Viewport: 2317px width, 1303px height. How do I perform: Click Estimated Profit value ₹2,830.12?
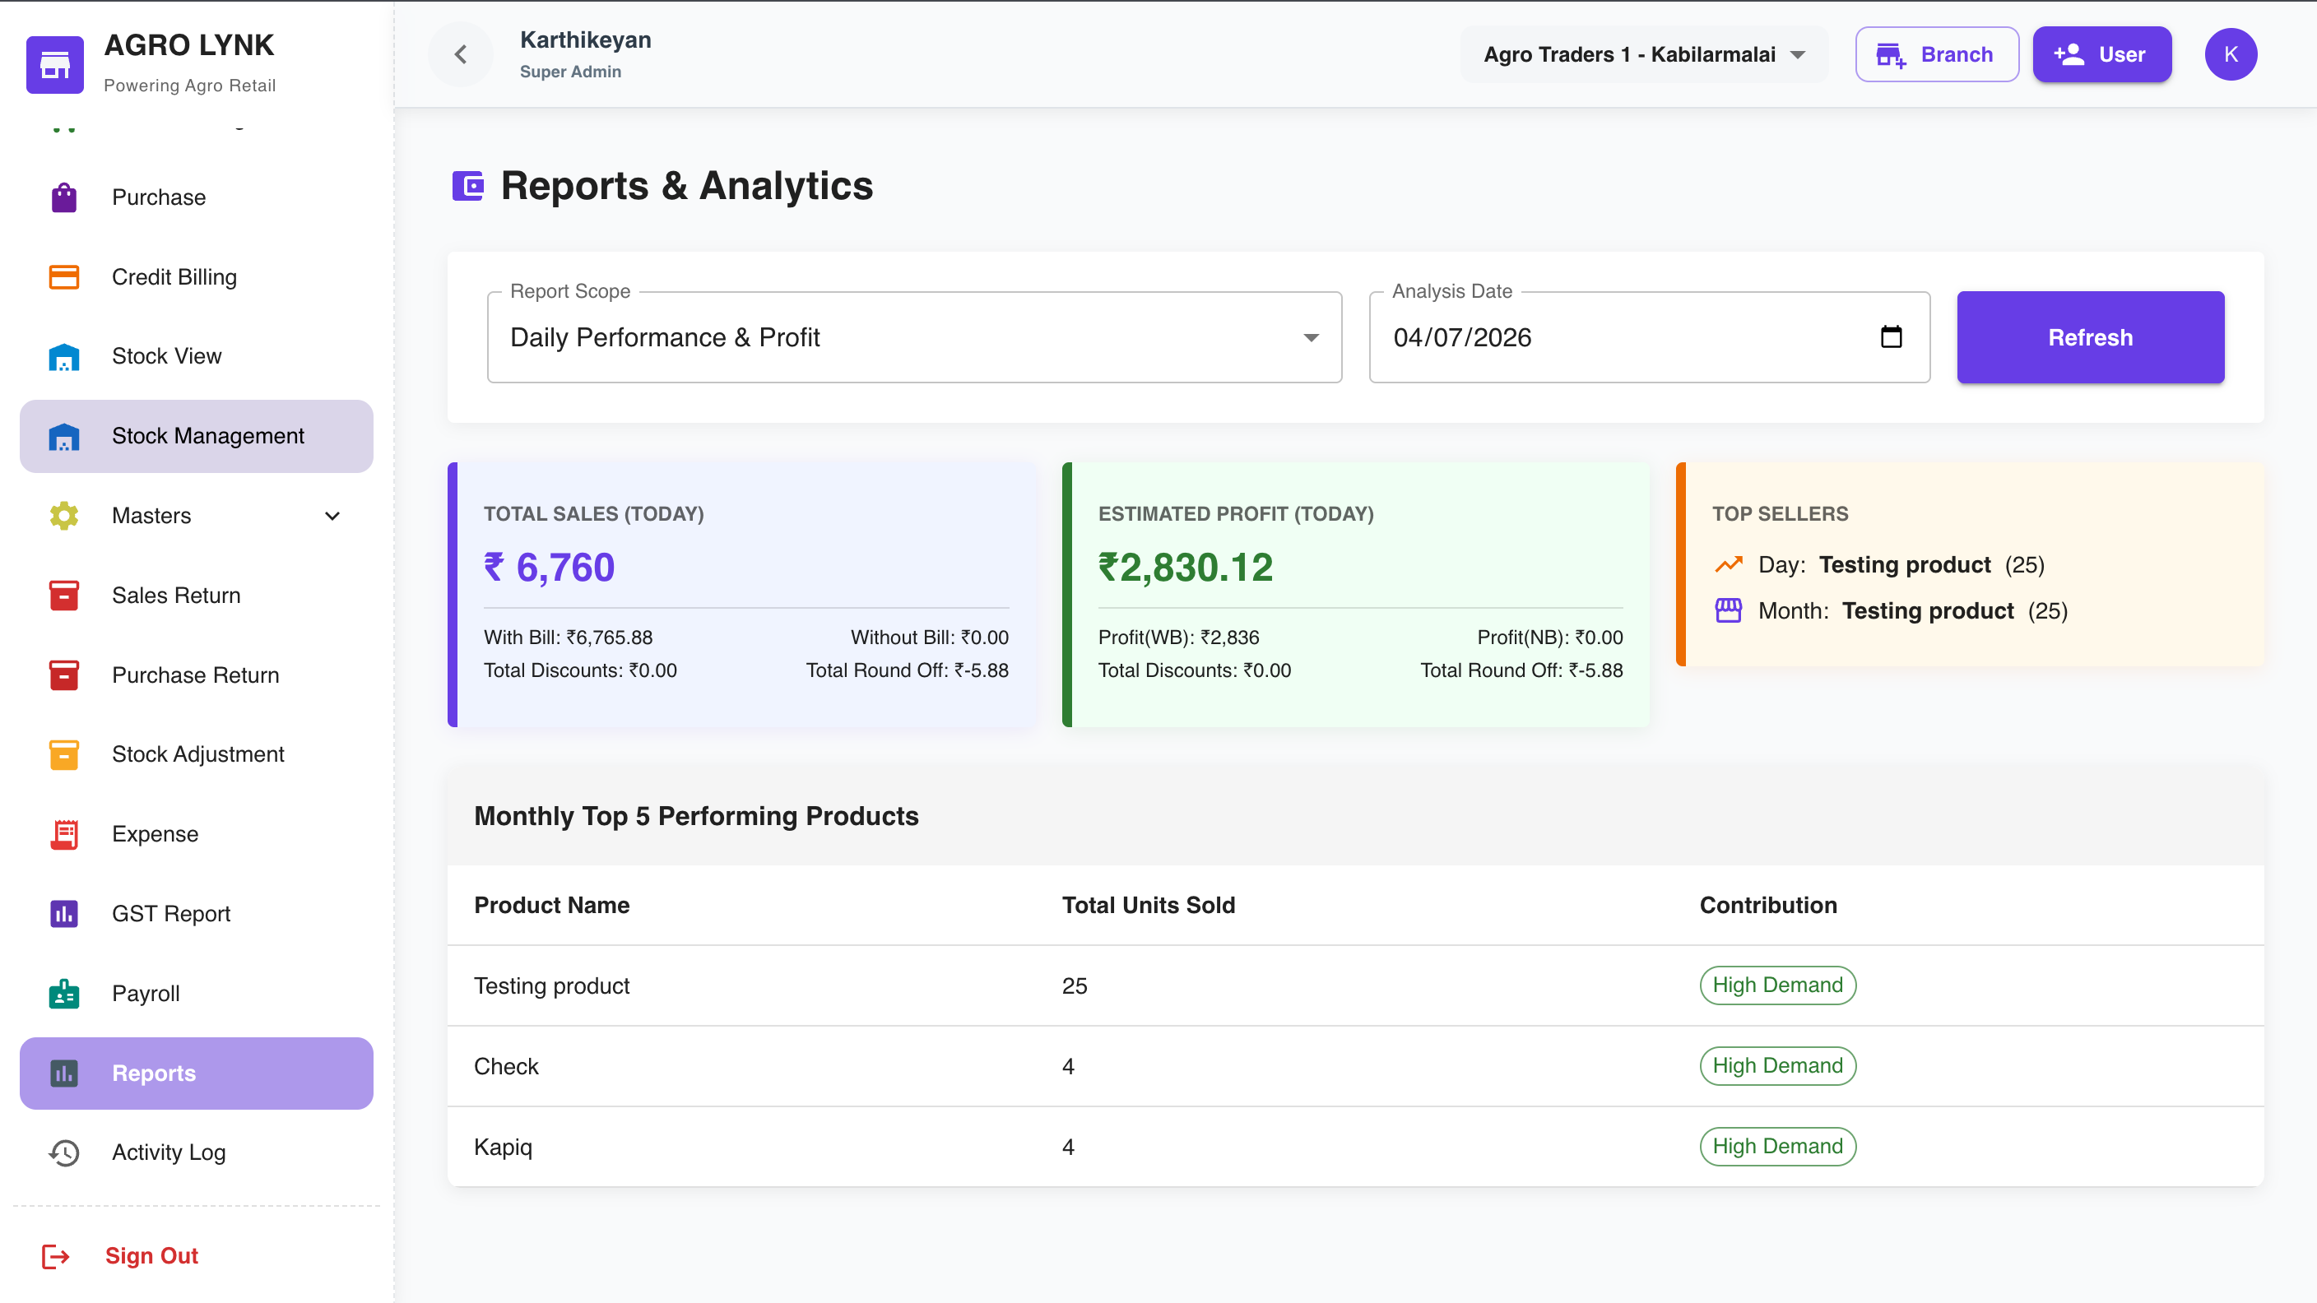(x=1186, y=568)
